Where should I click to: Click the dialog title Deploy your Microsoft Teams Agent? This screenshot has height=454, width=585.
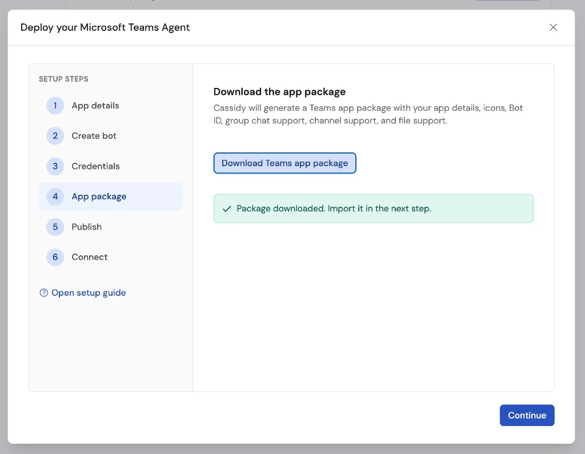coord(105,27)
